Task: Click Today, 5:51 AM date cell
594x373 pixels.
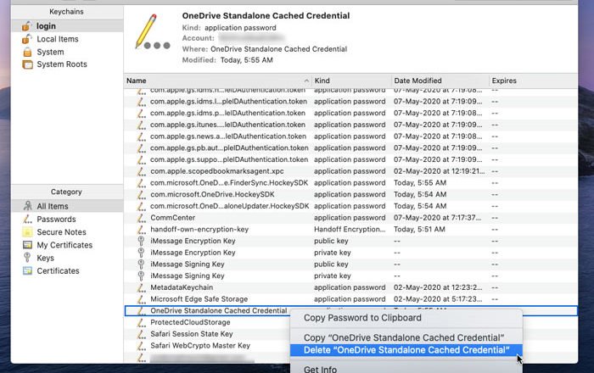Action: [x=419, y=229]
